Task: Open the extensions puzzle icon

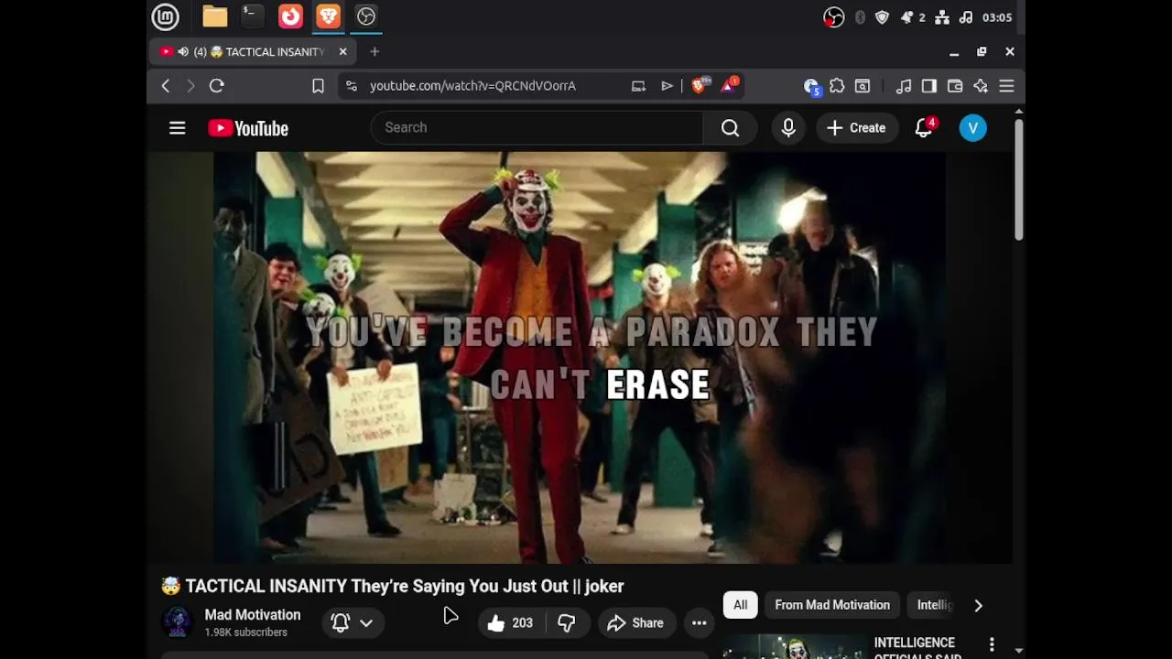Action: [x=837, y=86]
